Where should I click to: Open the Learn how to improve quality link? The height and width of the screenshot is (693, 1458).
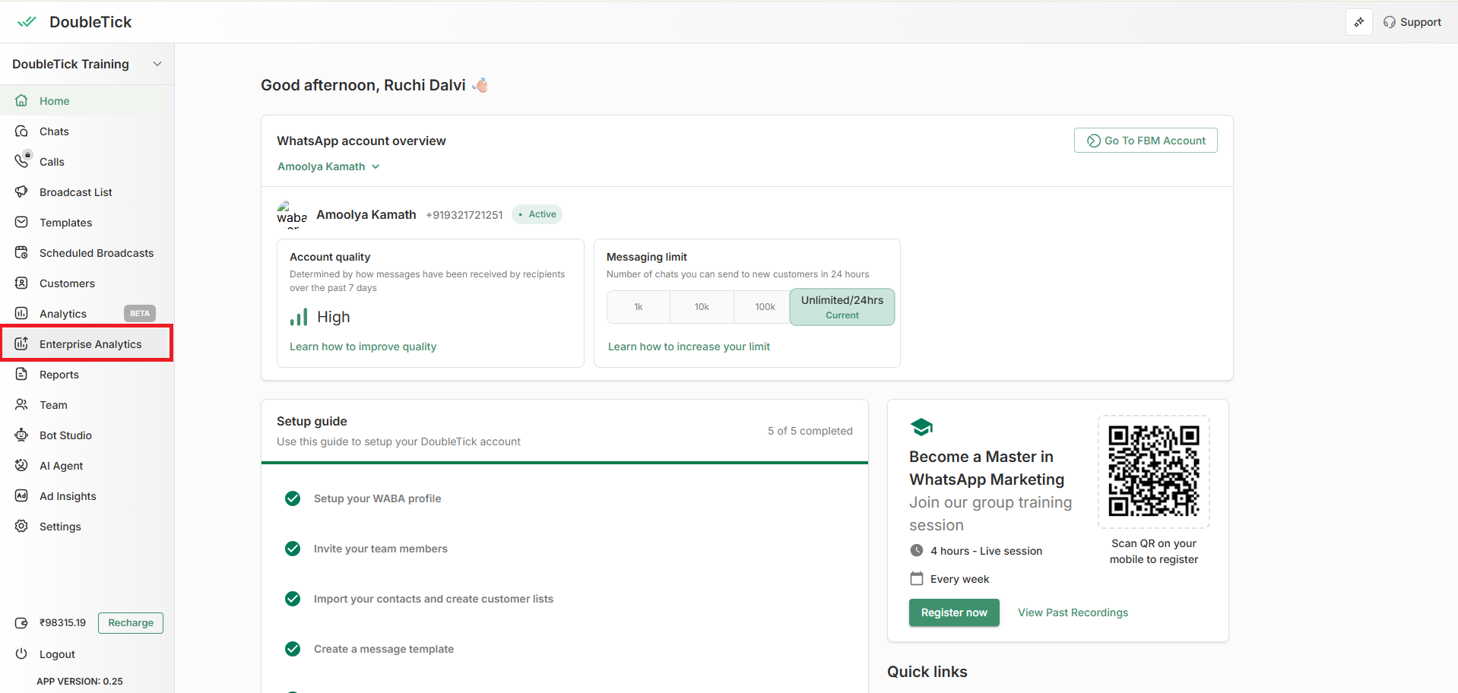pyautogui.click(x=363, y=346)
